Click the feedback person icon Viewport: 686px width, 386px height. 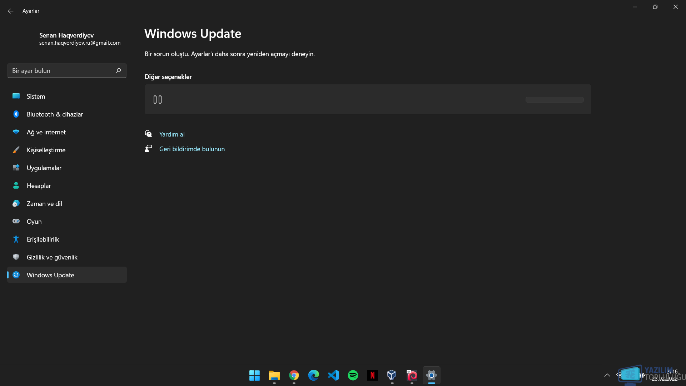tap(148, 148)
